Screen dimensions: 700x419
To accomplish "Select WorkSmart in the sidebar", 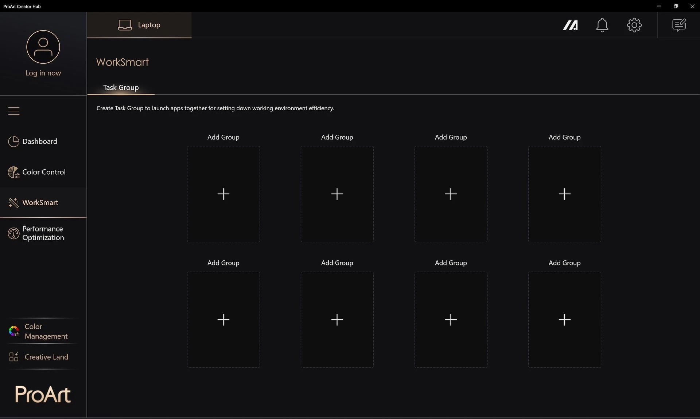I will [x=43, y=202].
